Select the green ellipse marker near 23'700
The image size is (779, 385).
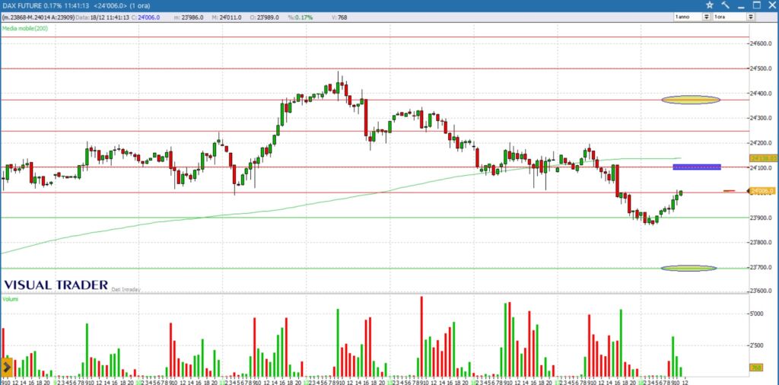[688, 269]
